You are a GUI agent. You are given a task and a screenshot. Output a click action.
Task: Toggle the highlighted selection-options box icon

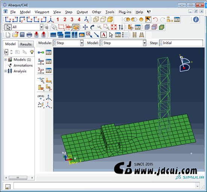pos(76,27)
